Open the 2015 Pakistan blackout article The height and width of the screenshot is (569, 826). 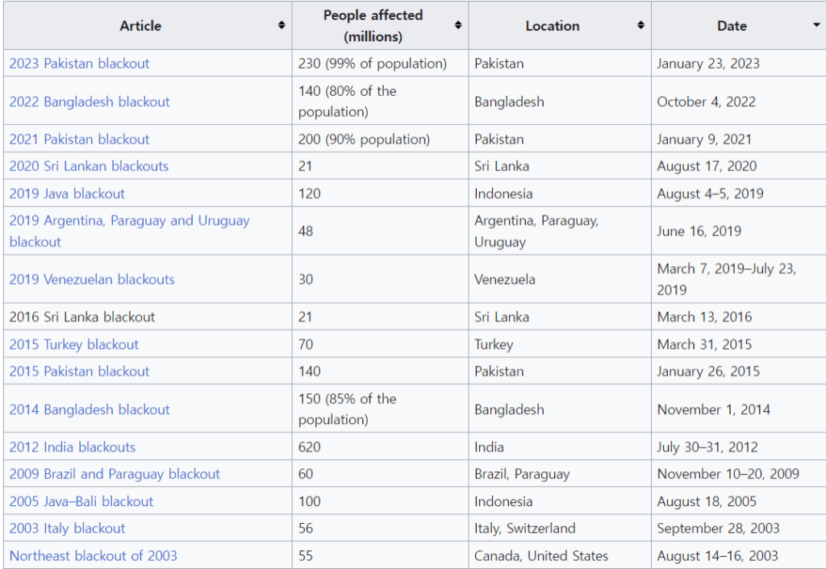pos(79,372)
